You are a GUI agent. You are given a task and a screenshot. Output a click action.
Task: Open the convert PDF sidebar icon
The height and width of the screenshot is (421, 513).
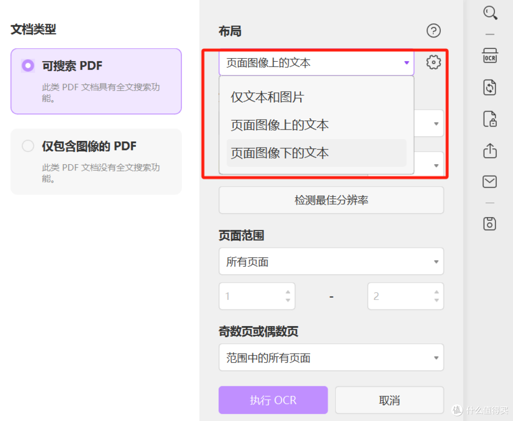click(x=490, y=87)
